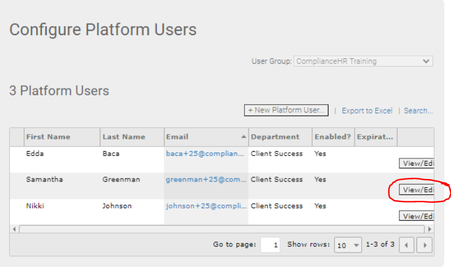
Task: Click the Go to page input field
Action: point(270,245)
